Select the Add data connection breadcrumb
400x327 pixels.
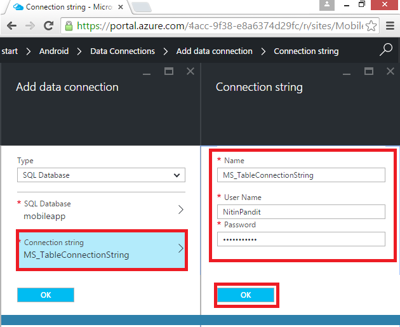coord(214,51)
